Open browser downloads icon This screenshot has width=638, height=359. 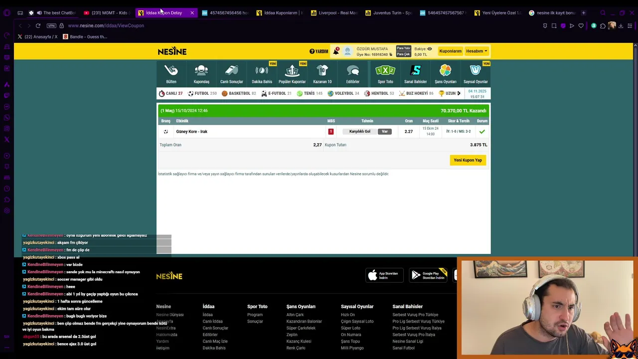[x=621, y=25]
